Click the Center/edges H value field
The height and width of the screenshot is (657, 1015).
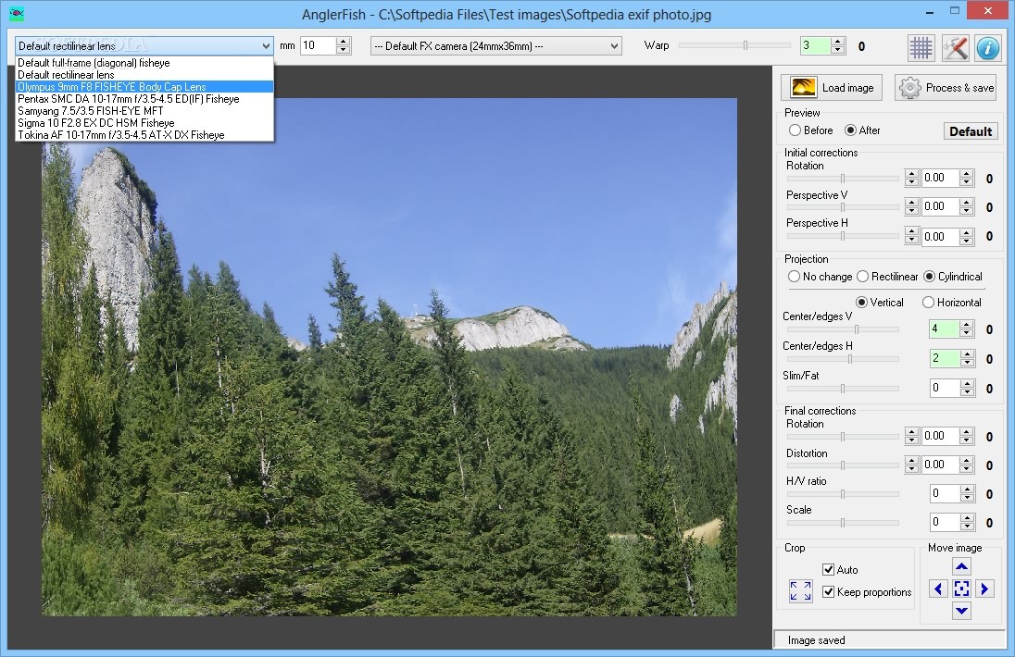(x=945, y=358)
